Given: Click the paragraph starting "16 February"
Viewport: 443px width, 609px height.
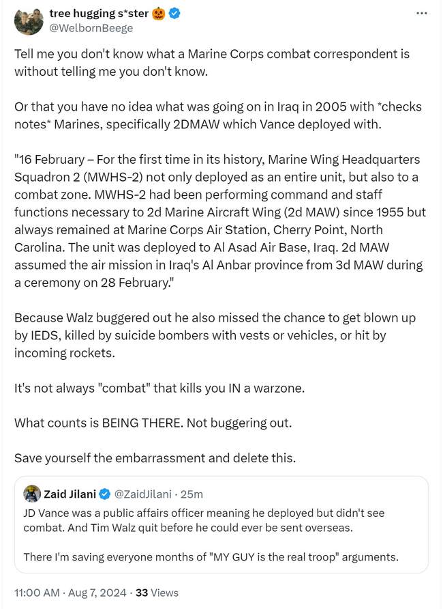Looking at the screenshot, I should (x=218, y=221).
